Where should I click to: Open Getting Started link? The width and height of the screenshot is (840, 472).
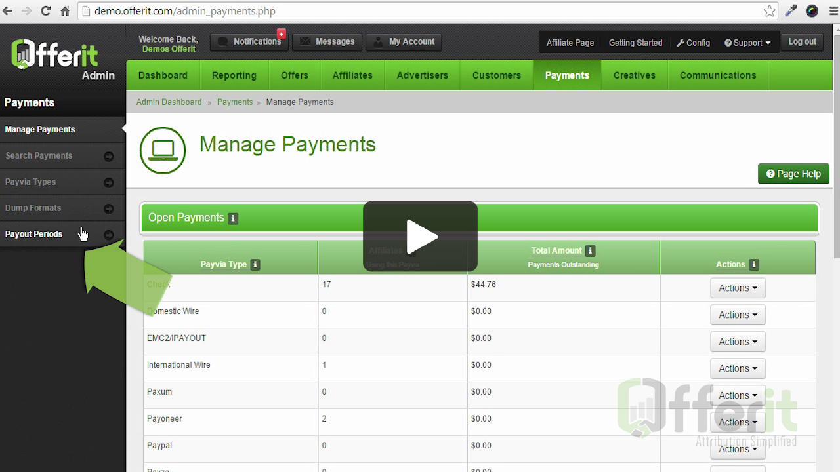click(x=635, y=43)
